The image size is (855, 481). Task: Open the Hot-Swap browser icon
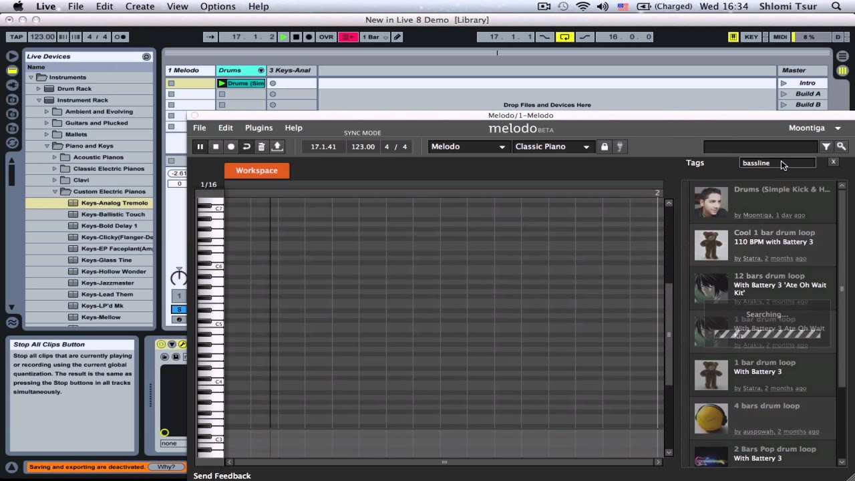coord(12,143)
